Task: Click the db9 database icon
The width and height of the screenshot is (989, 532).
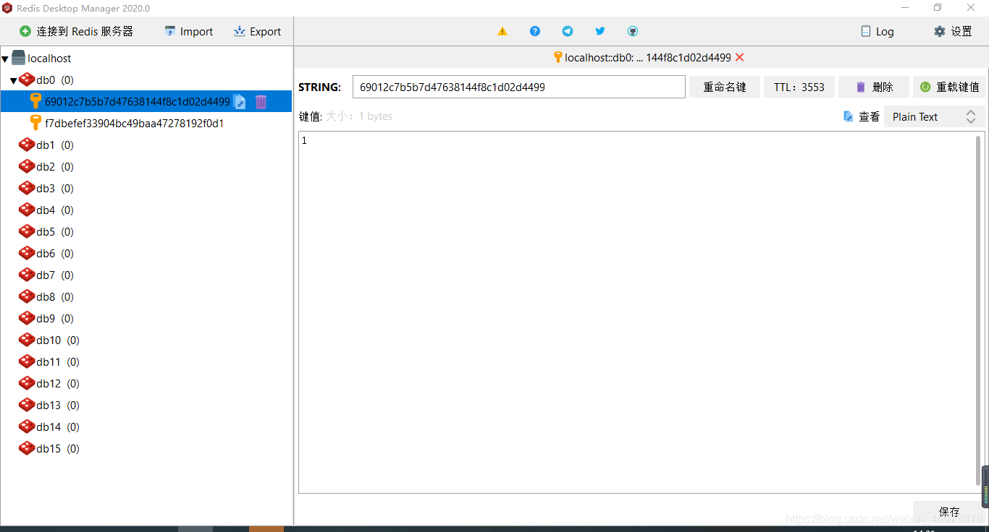Action: tap(27, 318)
